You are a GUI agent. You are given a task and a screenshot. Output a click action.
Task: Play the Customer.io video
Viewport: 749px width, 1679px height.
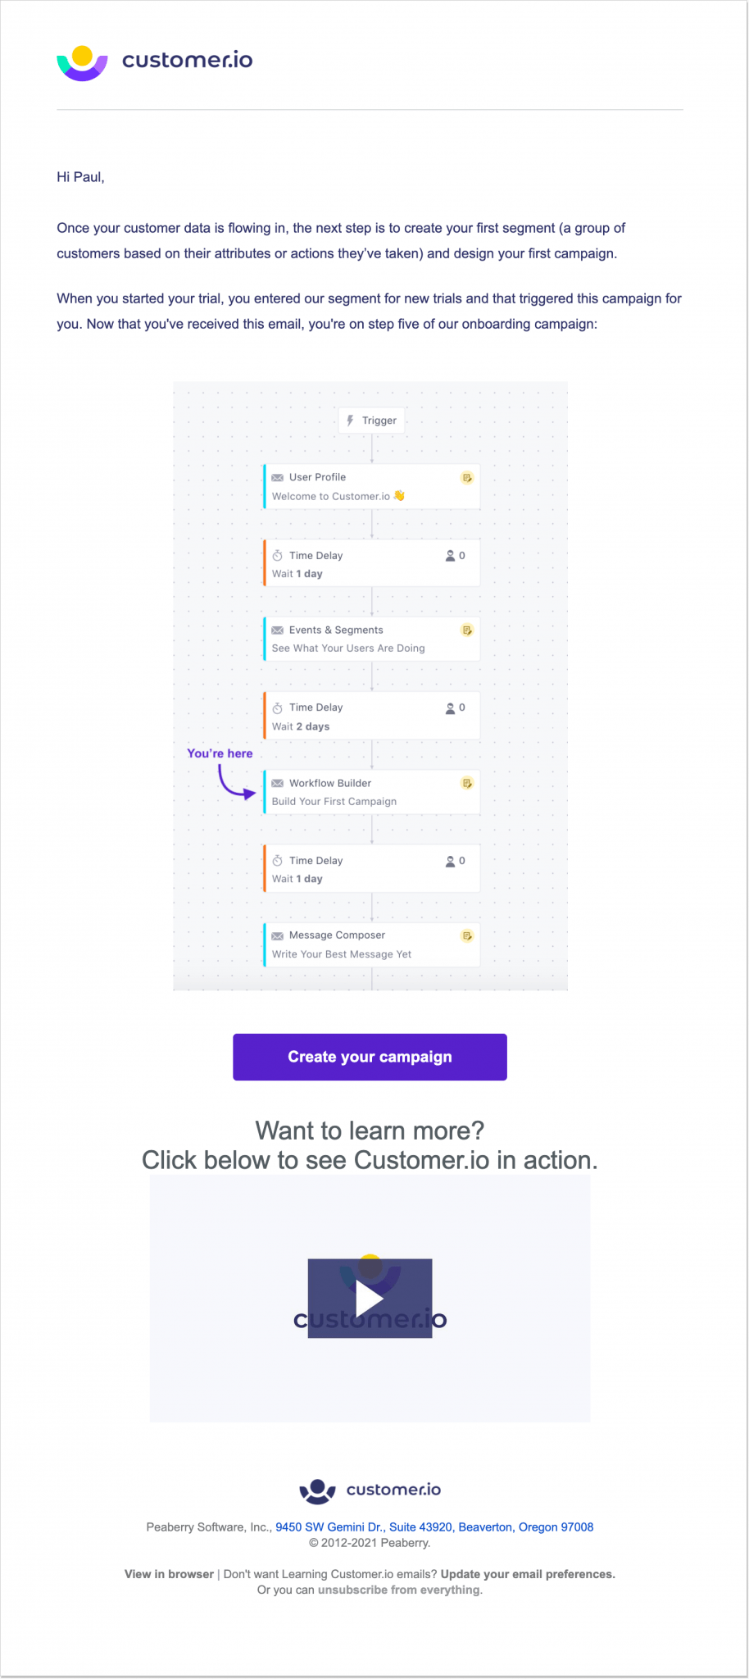(x=370, y=1299)
